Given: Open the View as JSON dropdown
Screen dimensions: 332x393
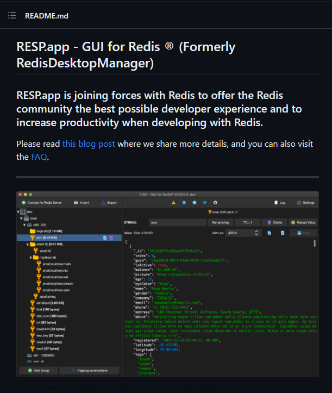Looking at the screenshot, I should [243, 233].
